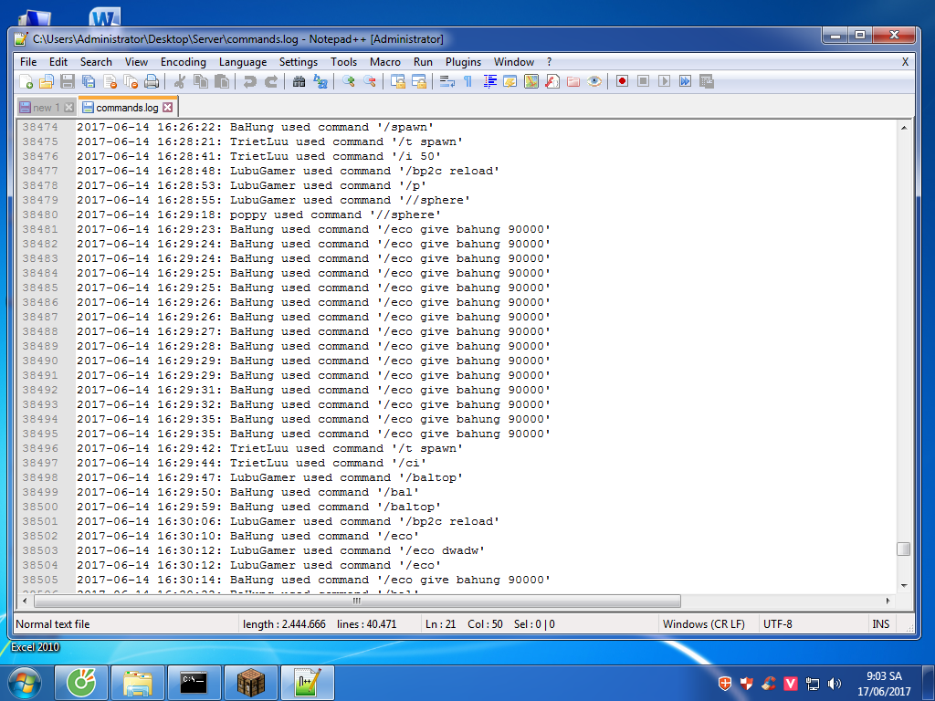Click the Close document toolbar icon
935x701 pixels.
[110, 81]
